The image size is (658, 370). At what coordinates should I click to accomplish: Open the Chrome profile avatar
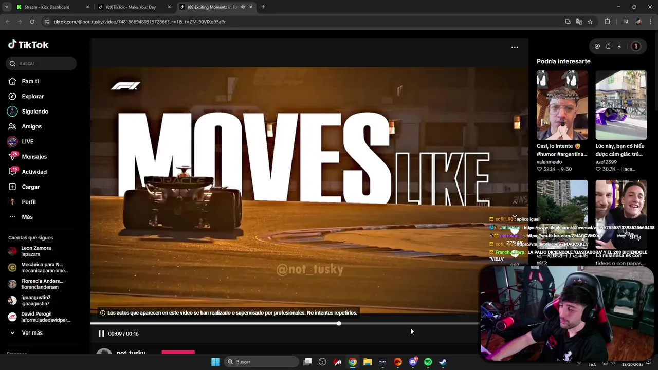point(638,22)
